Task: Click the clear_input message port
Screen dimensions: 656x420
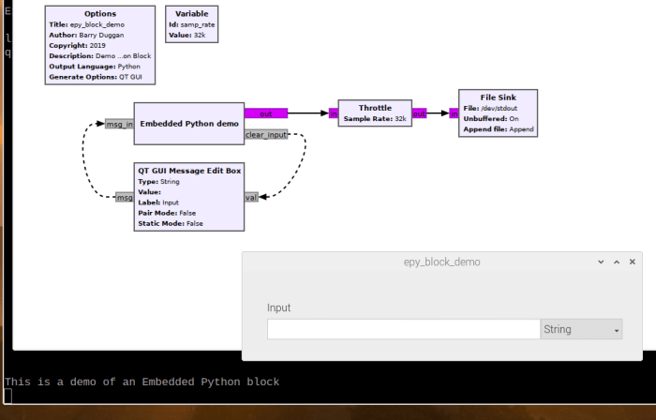Action: 266,135
